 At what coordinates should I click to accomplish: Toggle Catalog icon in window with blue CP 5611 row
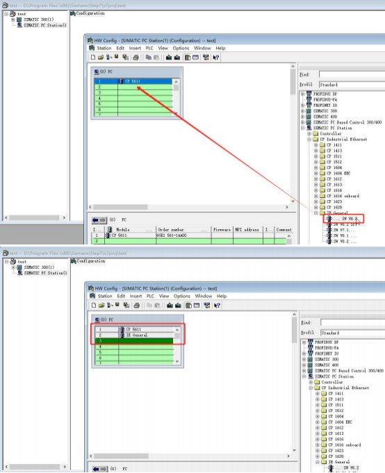point(188,58)
